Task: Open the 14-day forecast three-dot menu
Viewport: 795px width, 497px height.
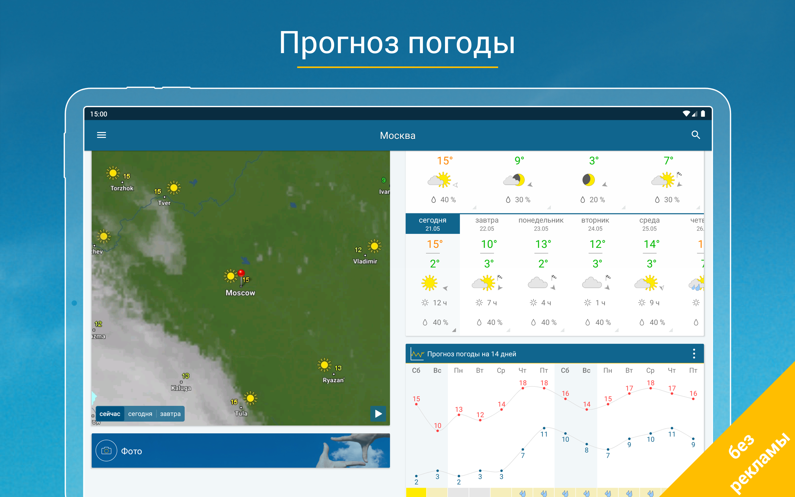Action: coord(694,354)
